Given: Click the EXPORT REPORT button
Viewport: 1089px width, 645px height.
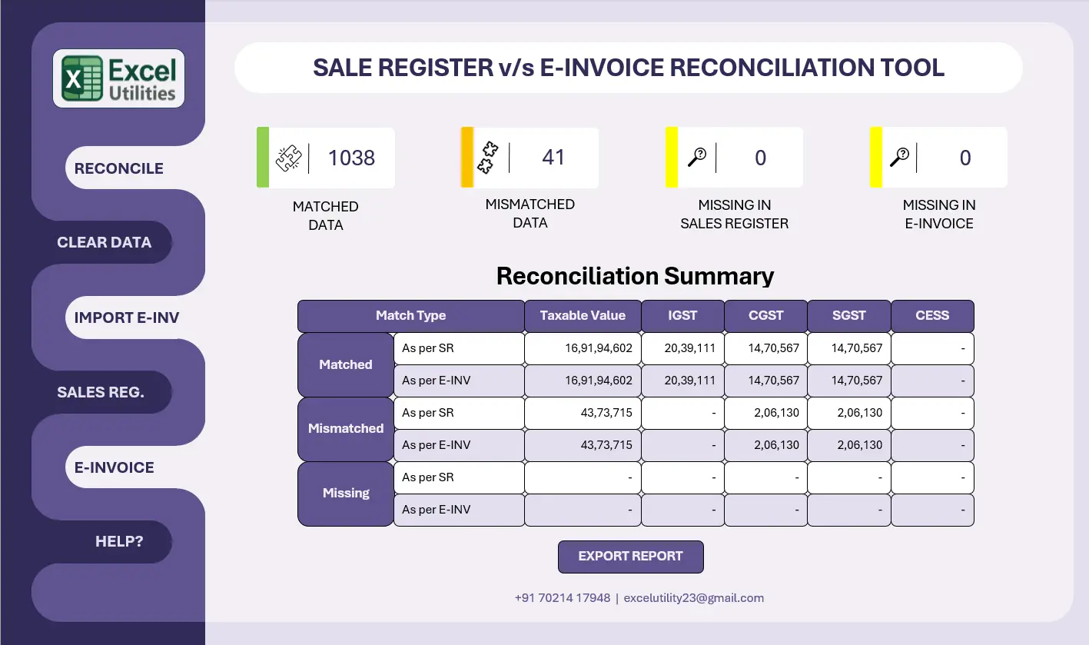Looking at the screenshot, I should click(x=630, y=557).
